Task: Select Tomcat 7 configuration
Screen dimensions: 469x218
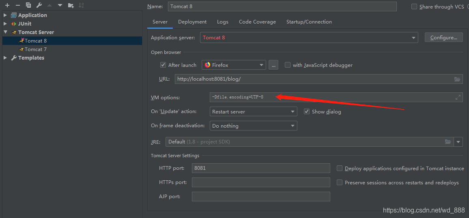Action: (x=72, y=49)
